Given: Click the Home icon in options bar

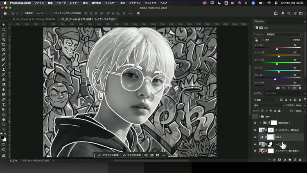Looking at the screenshot, I should [5, 13].
